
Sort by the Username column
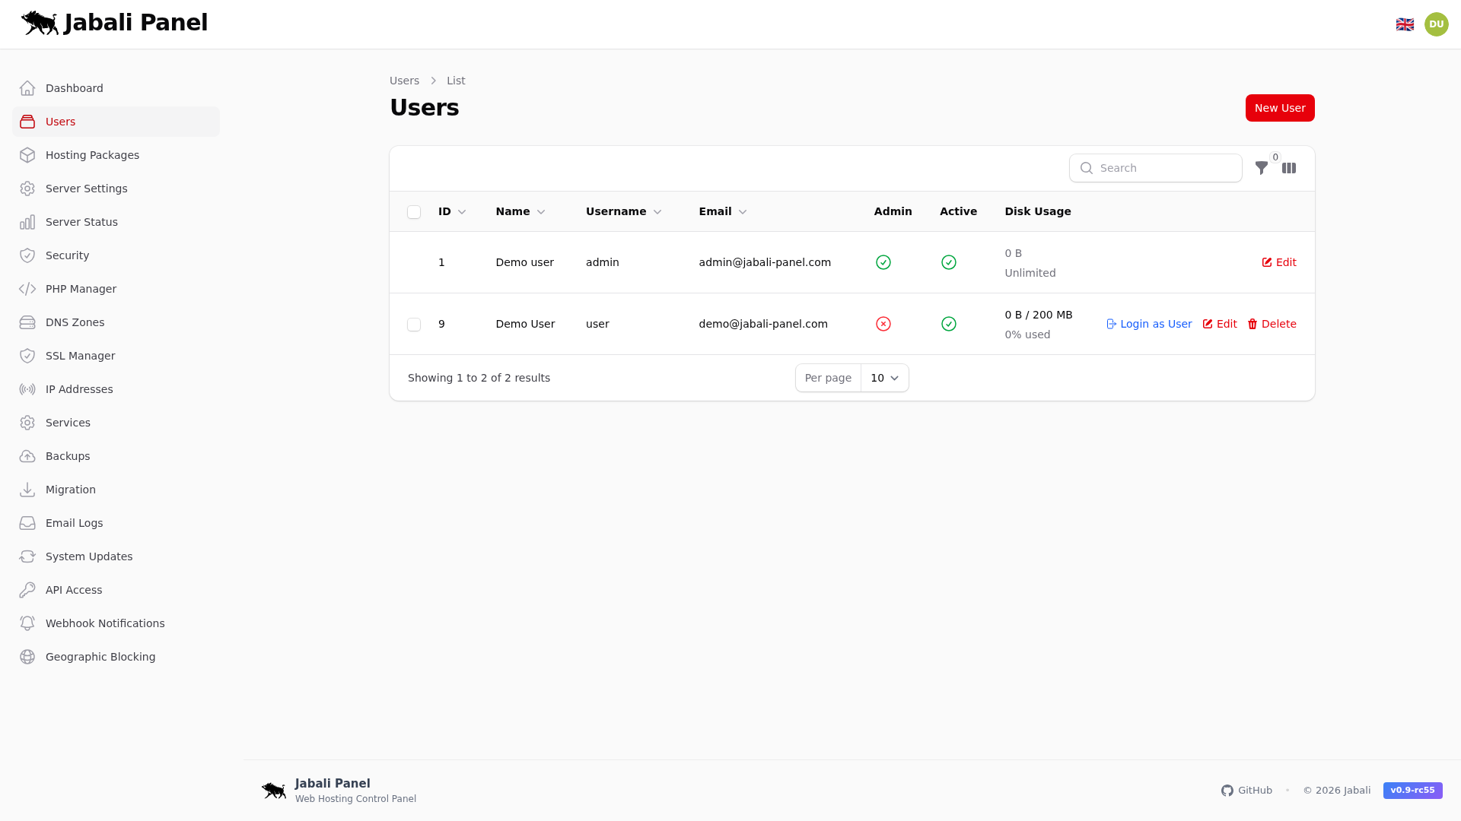click(x=622, y=211)
